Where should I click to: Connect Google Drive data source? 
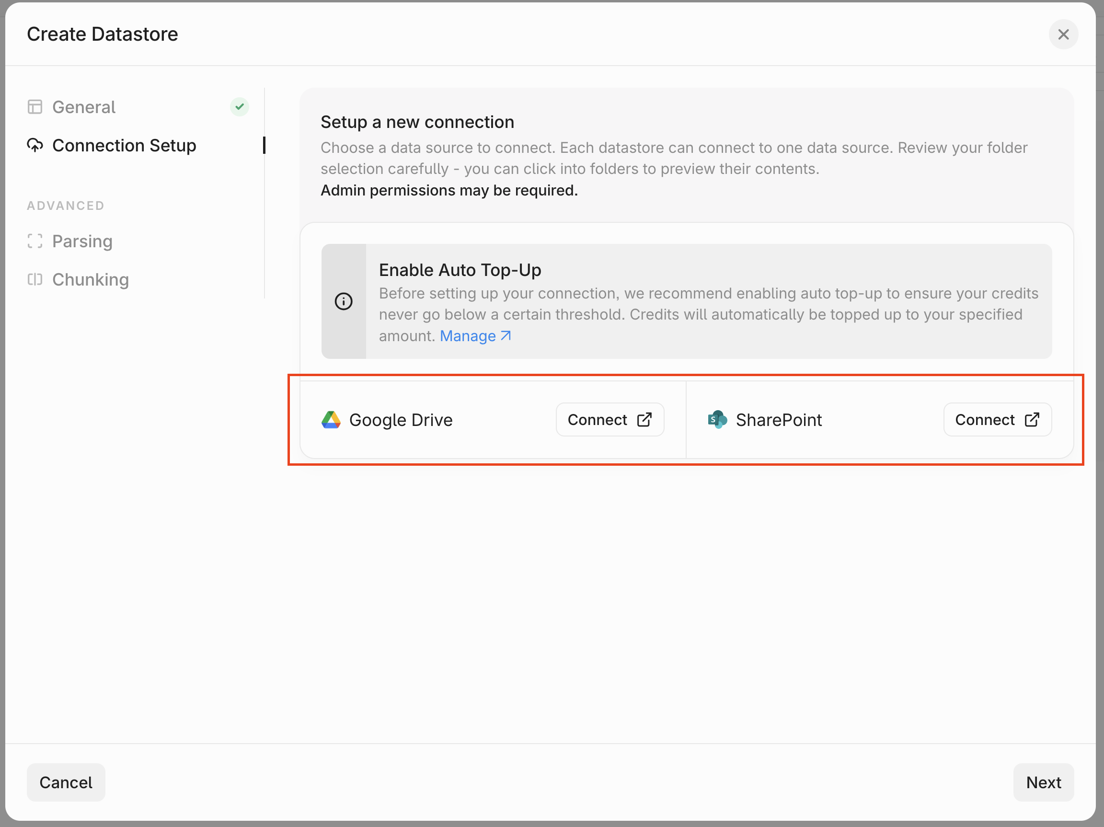click(x=609, y=420)
